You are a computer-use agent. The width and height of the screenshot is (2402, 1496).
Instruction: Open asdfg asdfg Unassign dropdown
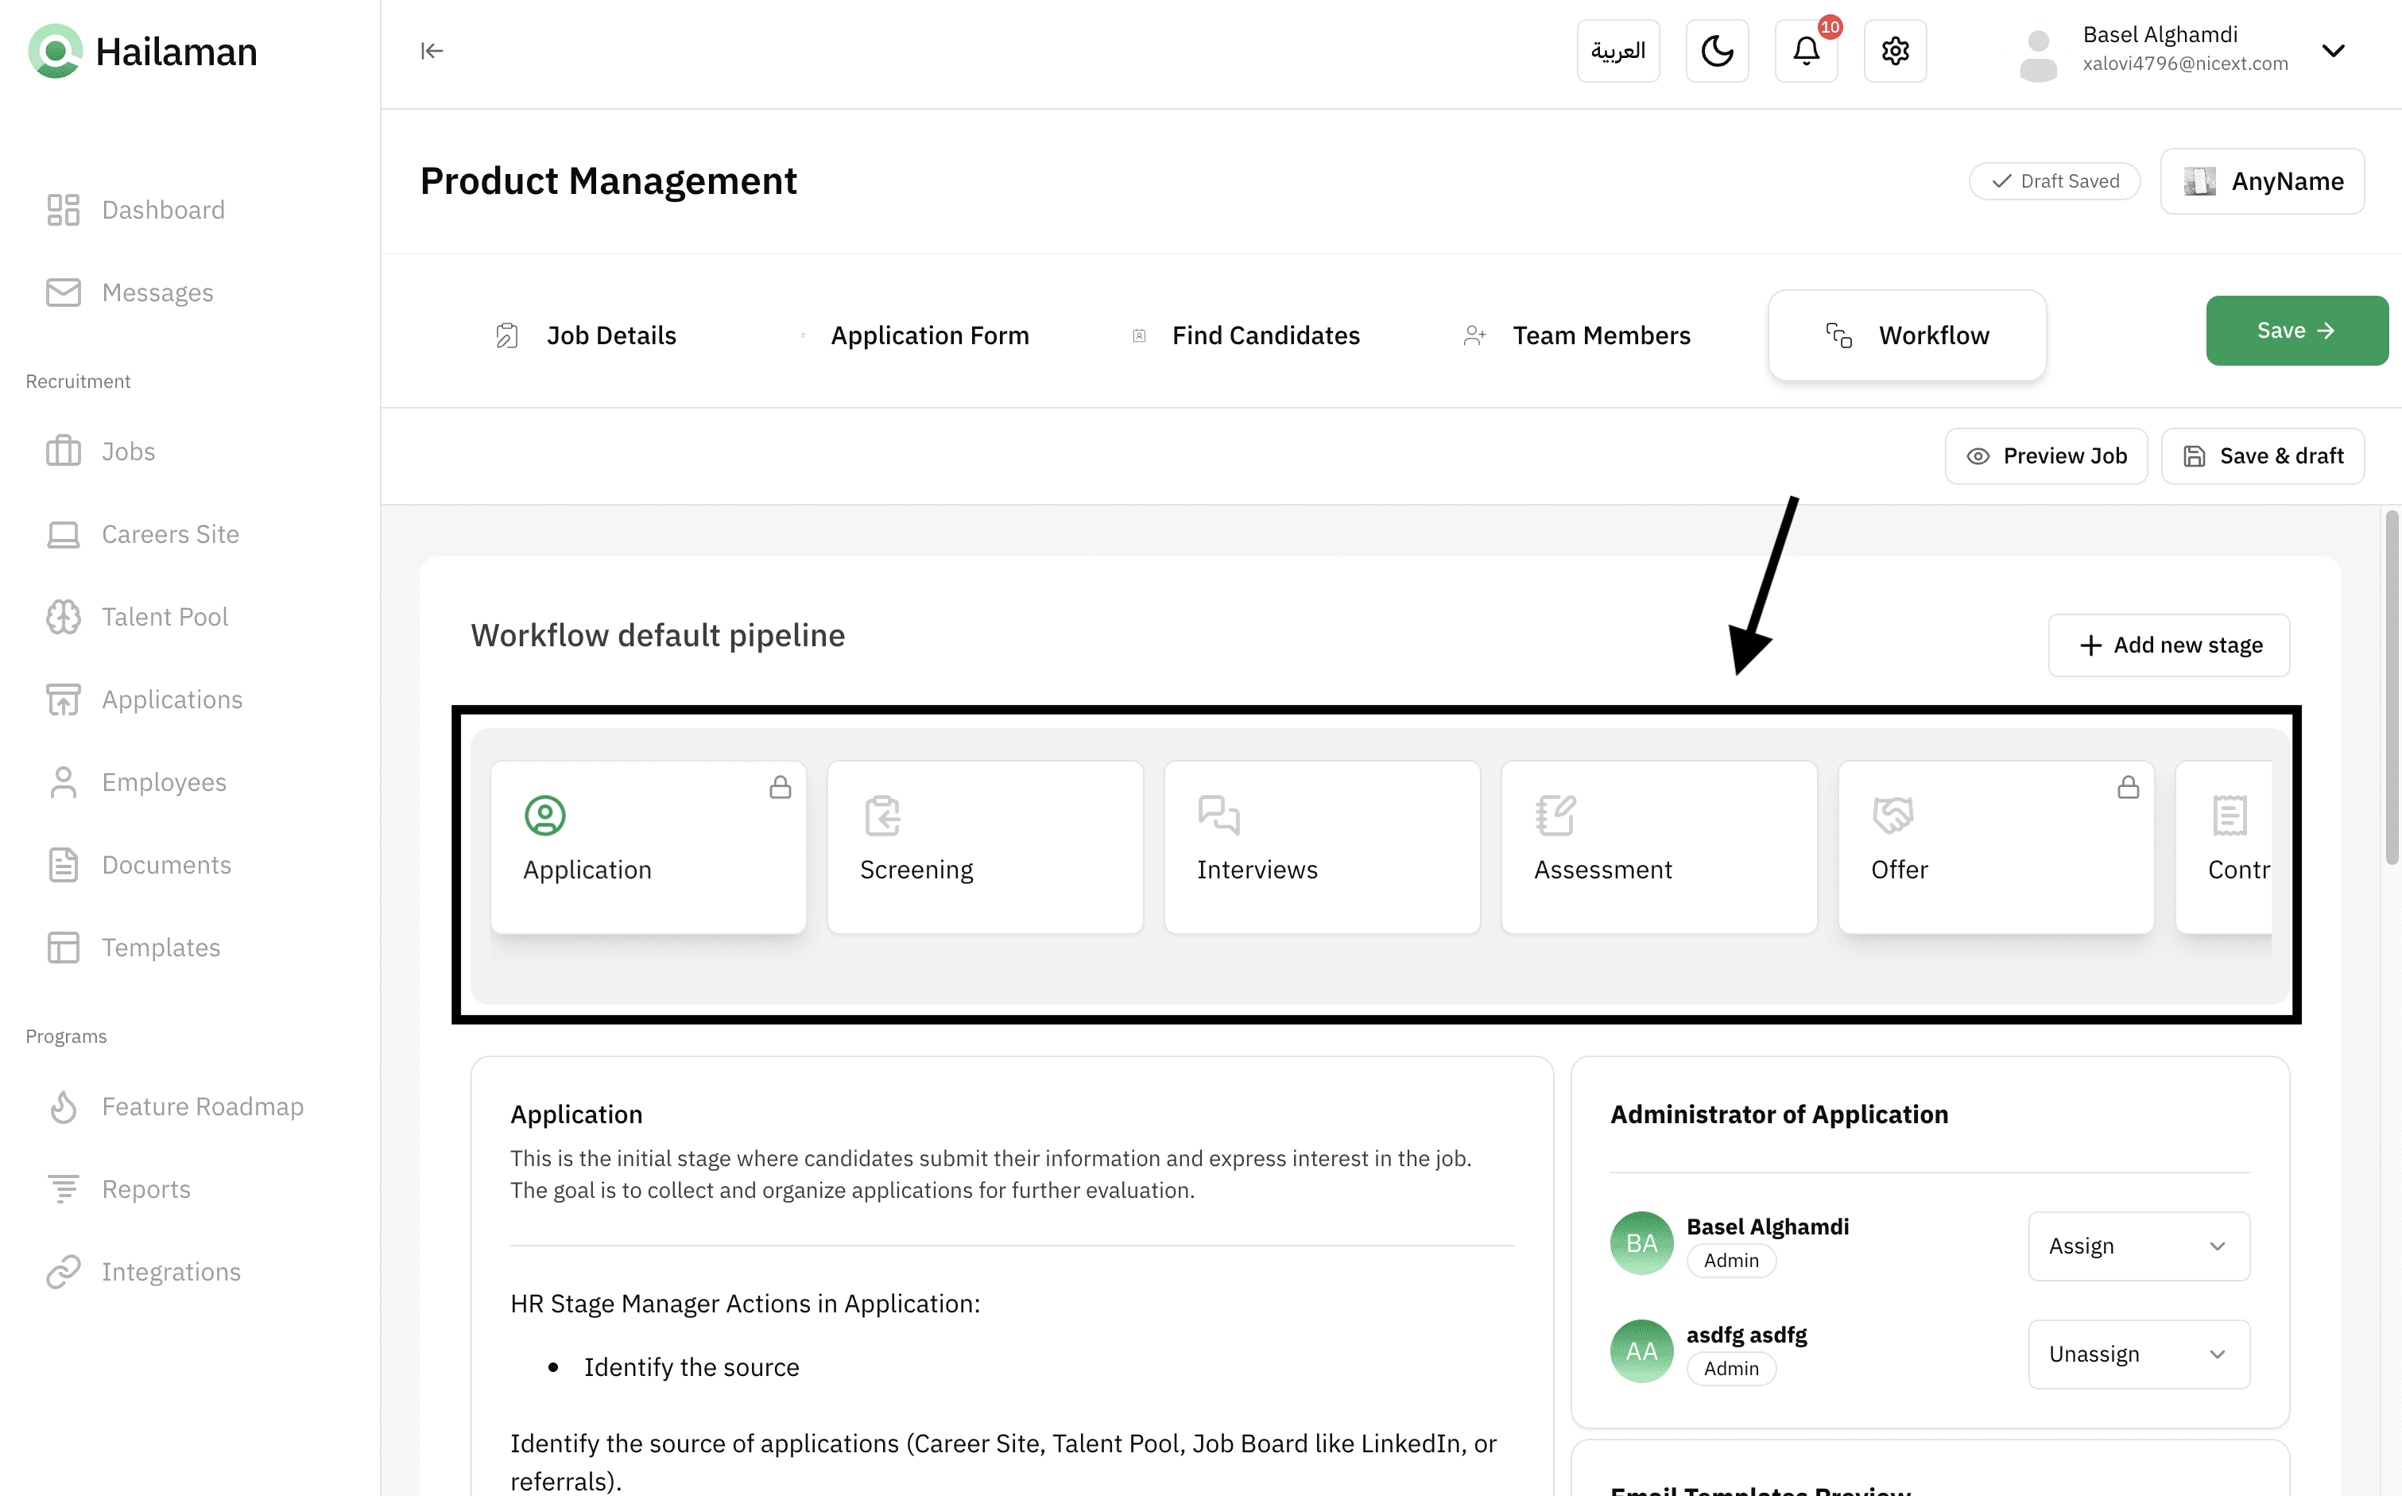point(2138,1354)
